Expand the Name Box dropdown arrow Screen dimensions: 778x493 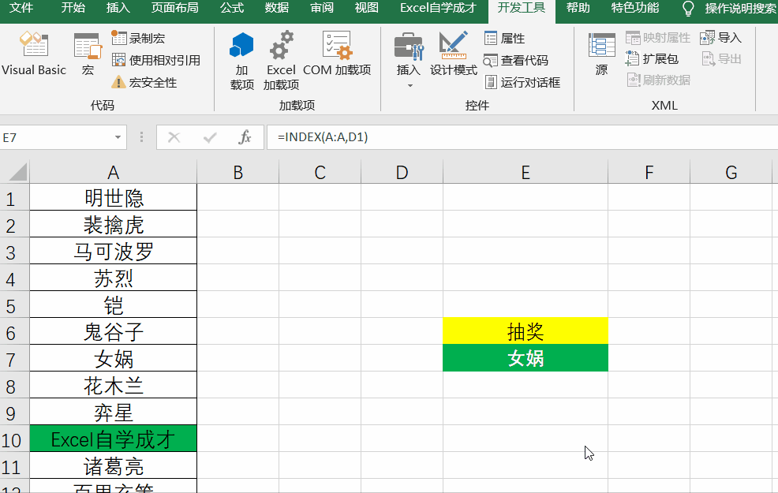click(x=118, y=137)
